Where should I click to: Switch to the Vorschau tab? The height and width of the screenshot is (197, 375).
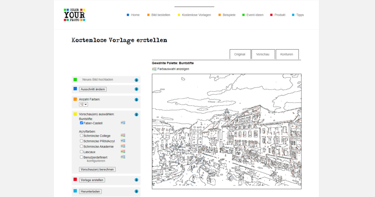coord(263,54)
